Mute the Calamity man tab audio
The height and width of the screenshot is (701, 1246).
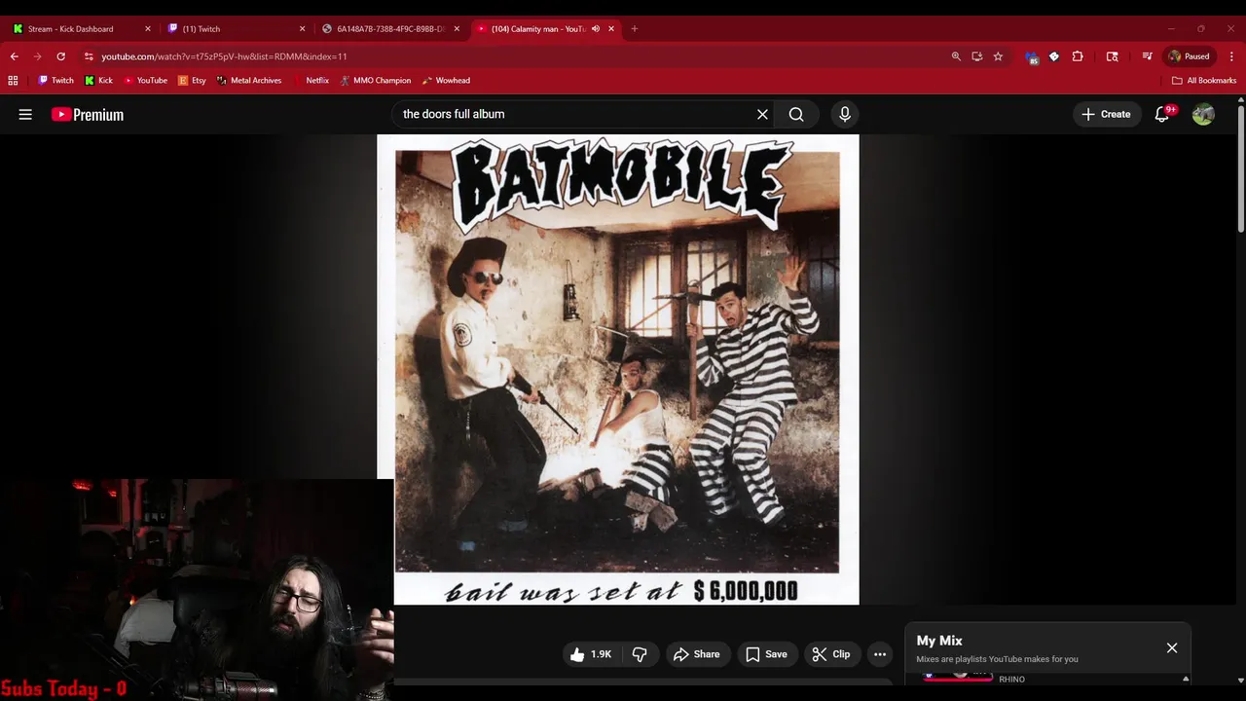point(595,29)
